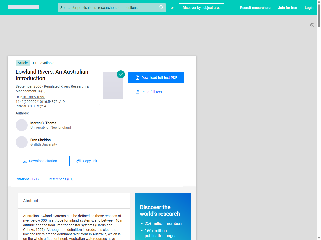Dismiss the circled X icon near the top right

click(312, 25)
